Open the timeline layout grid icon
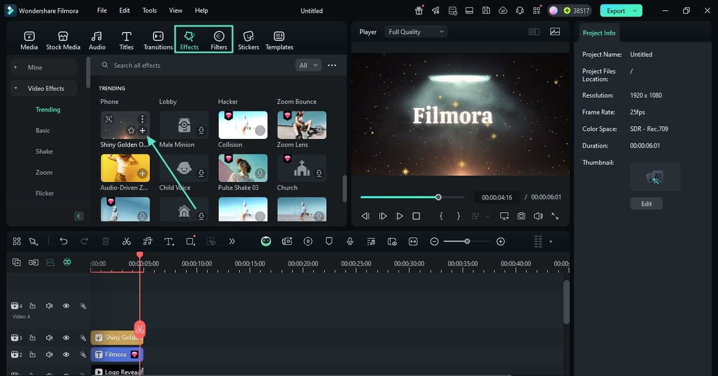This screenshot has width=718, height=376. click(x=538, y=241)
